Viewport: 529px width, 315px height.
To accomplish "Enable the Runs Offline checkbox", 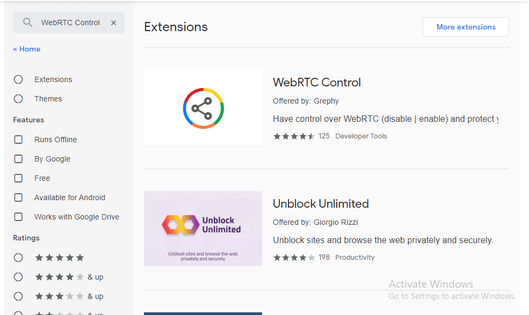I will point(18,140).
